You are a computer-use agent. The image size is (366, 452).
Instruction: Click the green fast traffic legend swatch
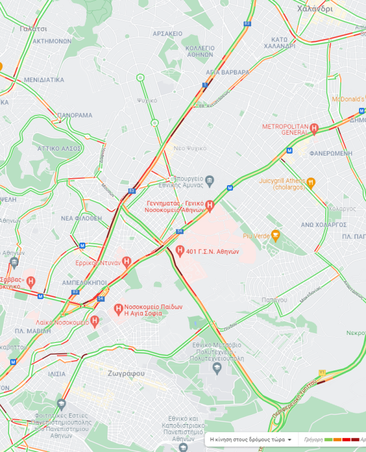pyautogui.click(x=328, y=440)
